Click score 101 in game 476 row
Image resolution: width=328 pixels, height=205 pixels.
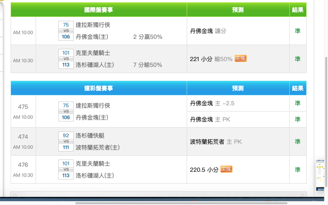tap(66, 163)
